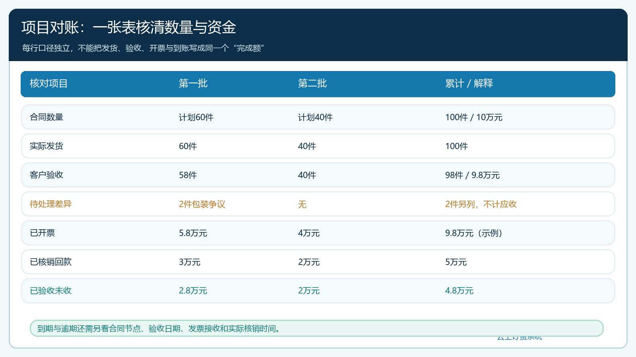Click the 合同数量 row label

[47, 117]
